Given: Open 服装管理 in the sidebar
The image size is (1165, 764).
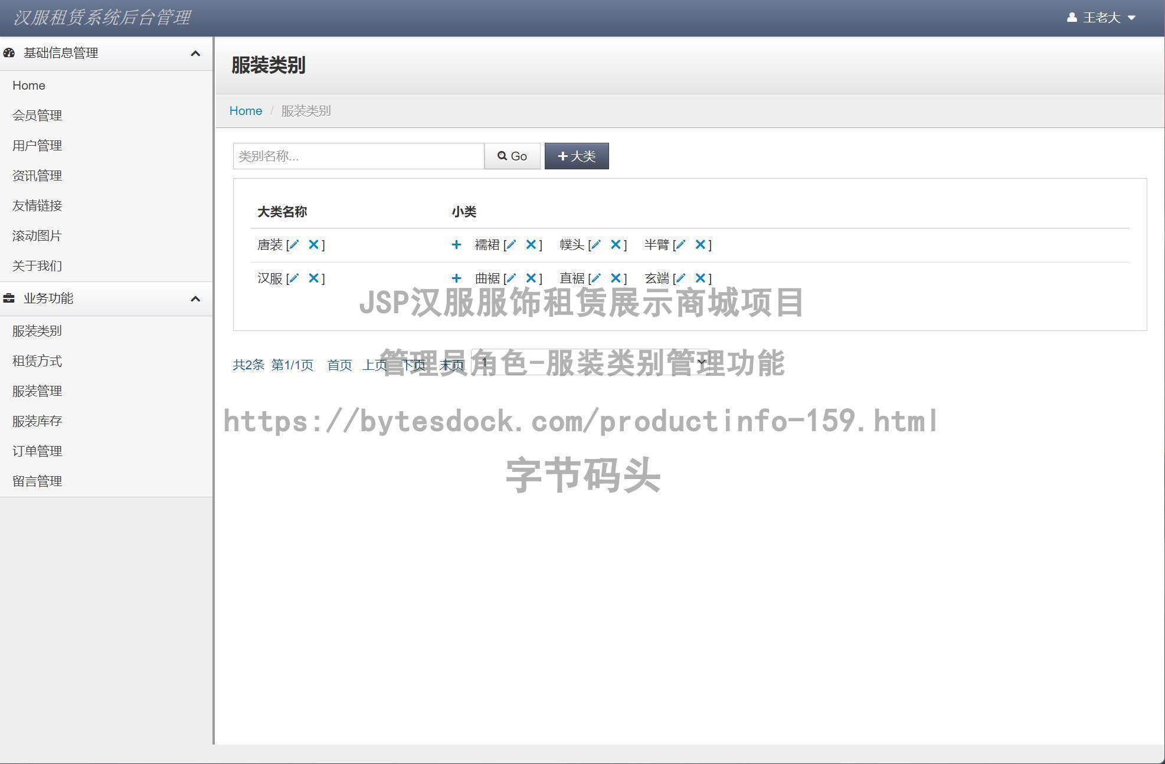Looking at the screenshot, I should (37, 391).
